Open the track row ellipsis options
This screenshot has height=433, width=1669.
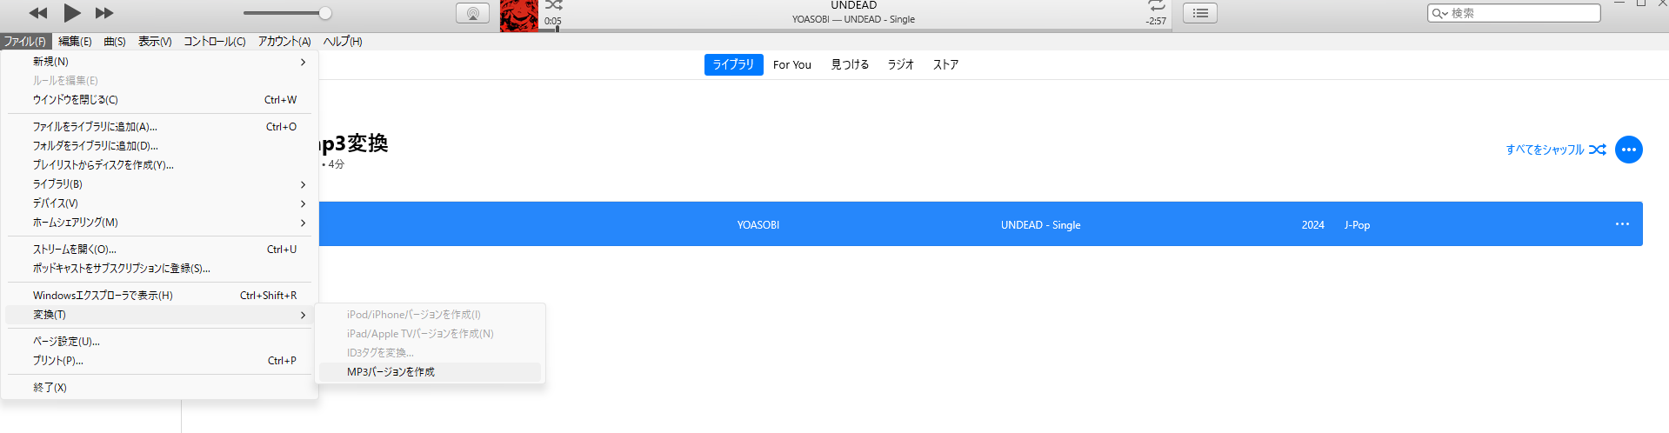[x=1622, y=224]
